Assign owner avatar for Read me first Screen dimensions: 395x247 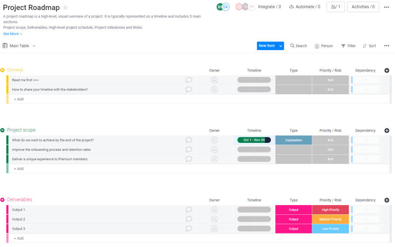[214, 80]
